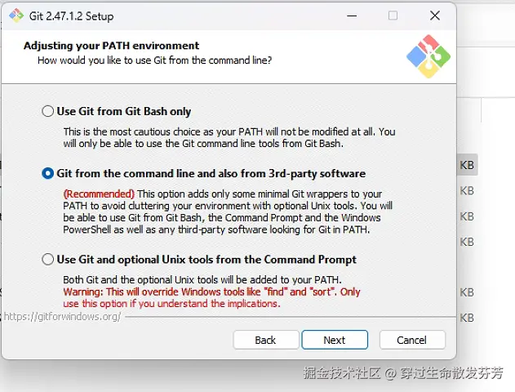Click the "most cautious choice" description text
The width and height of the screenshot is (515, 392).
click(x=229, y=138)
